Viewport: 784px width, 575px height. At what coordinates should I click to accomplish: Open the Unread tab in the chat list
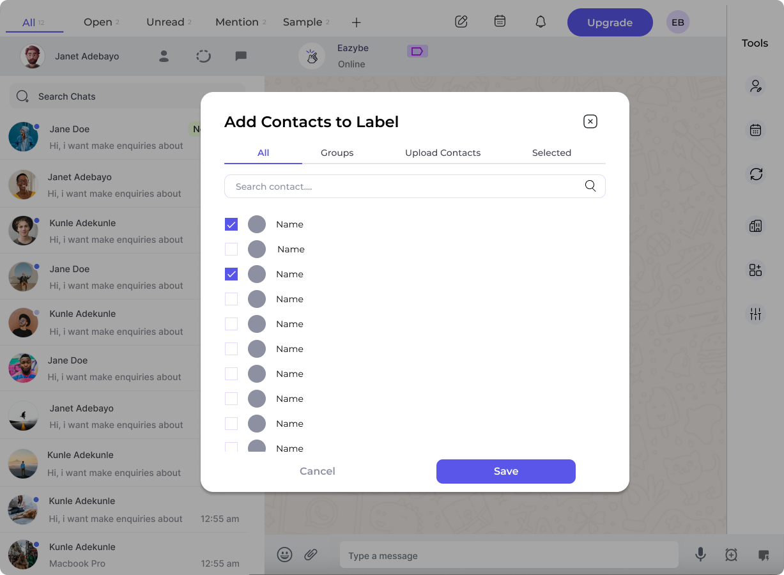coord(165,21)
